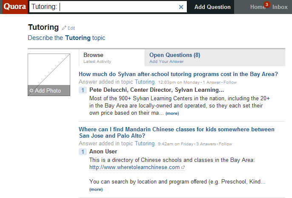Click the Add Question button
The height and width of the screenshot is (198, 292).
212,7
